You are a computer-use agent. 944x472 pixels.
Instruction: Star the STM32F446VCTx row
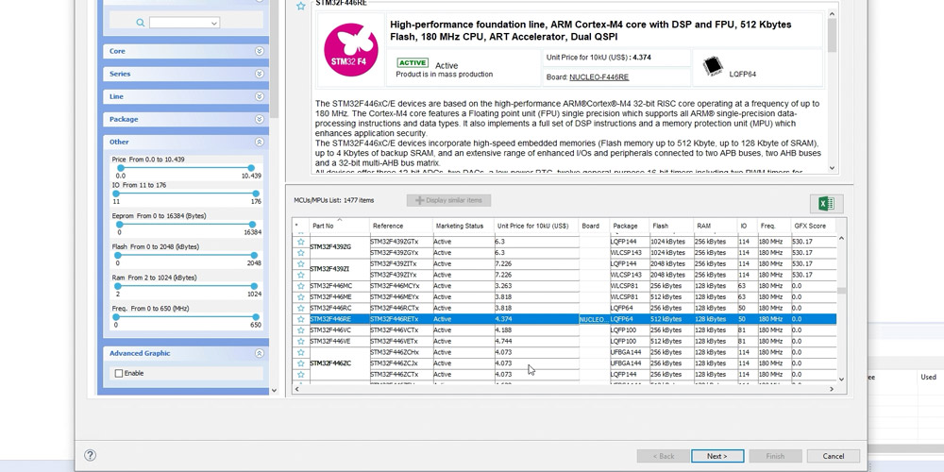point(301,329)
